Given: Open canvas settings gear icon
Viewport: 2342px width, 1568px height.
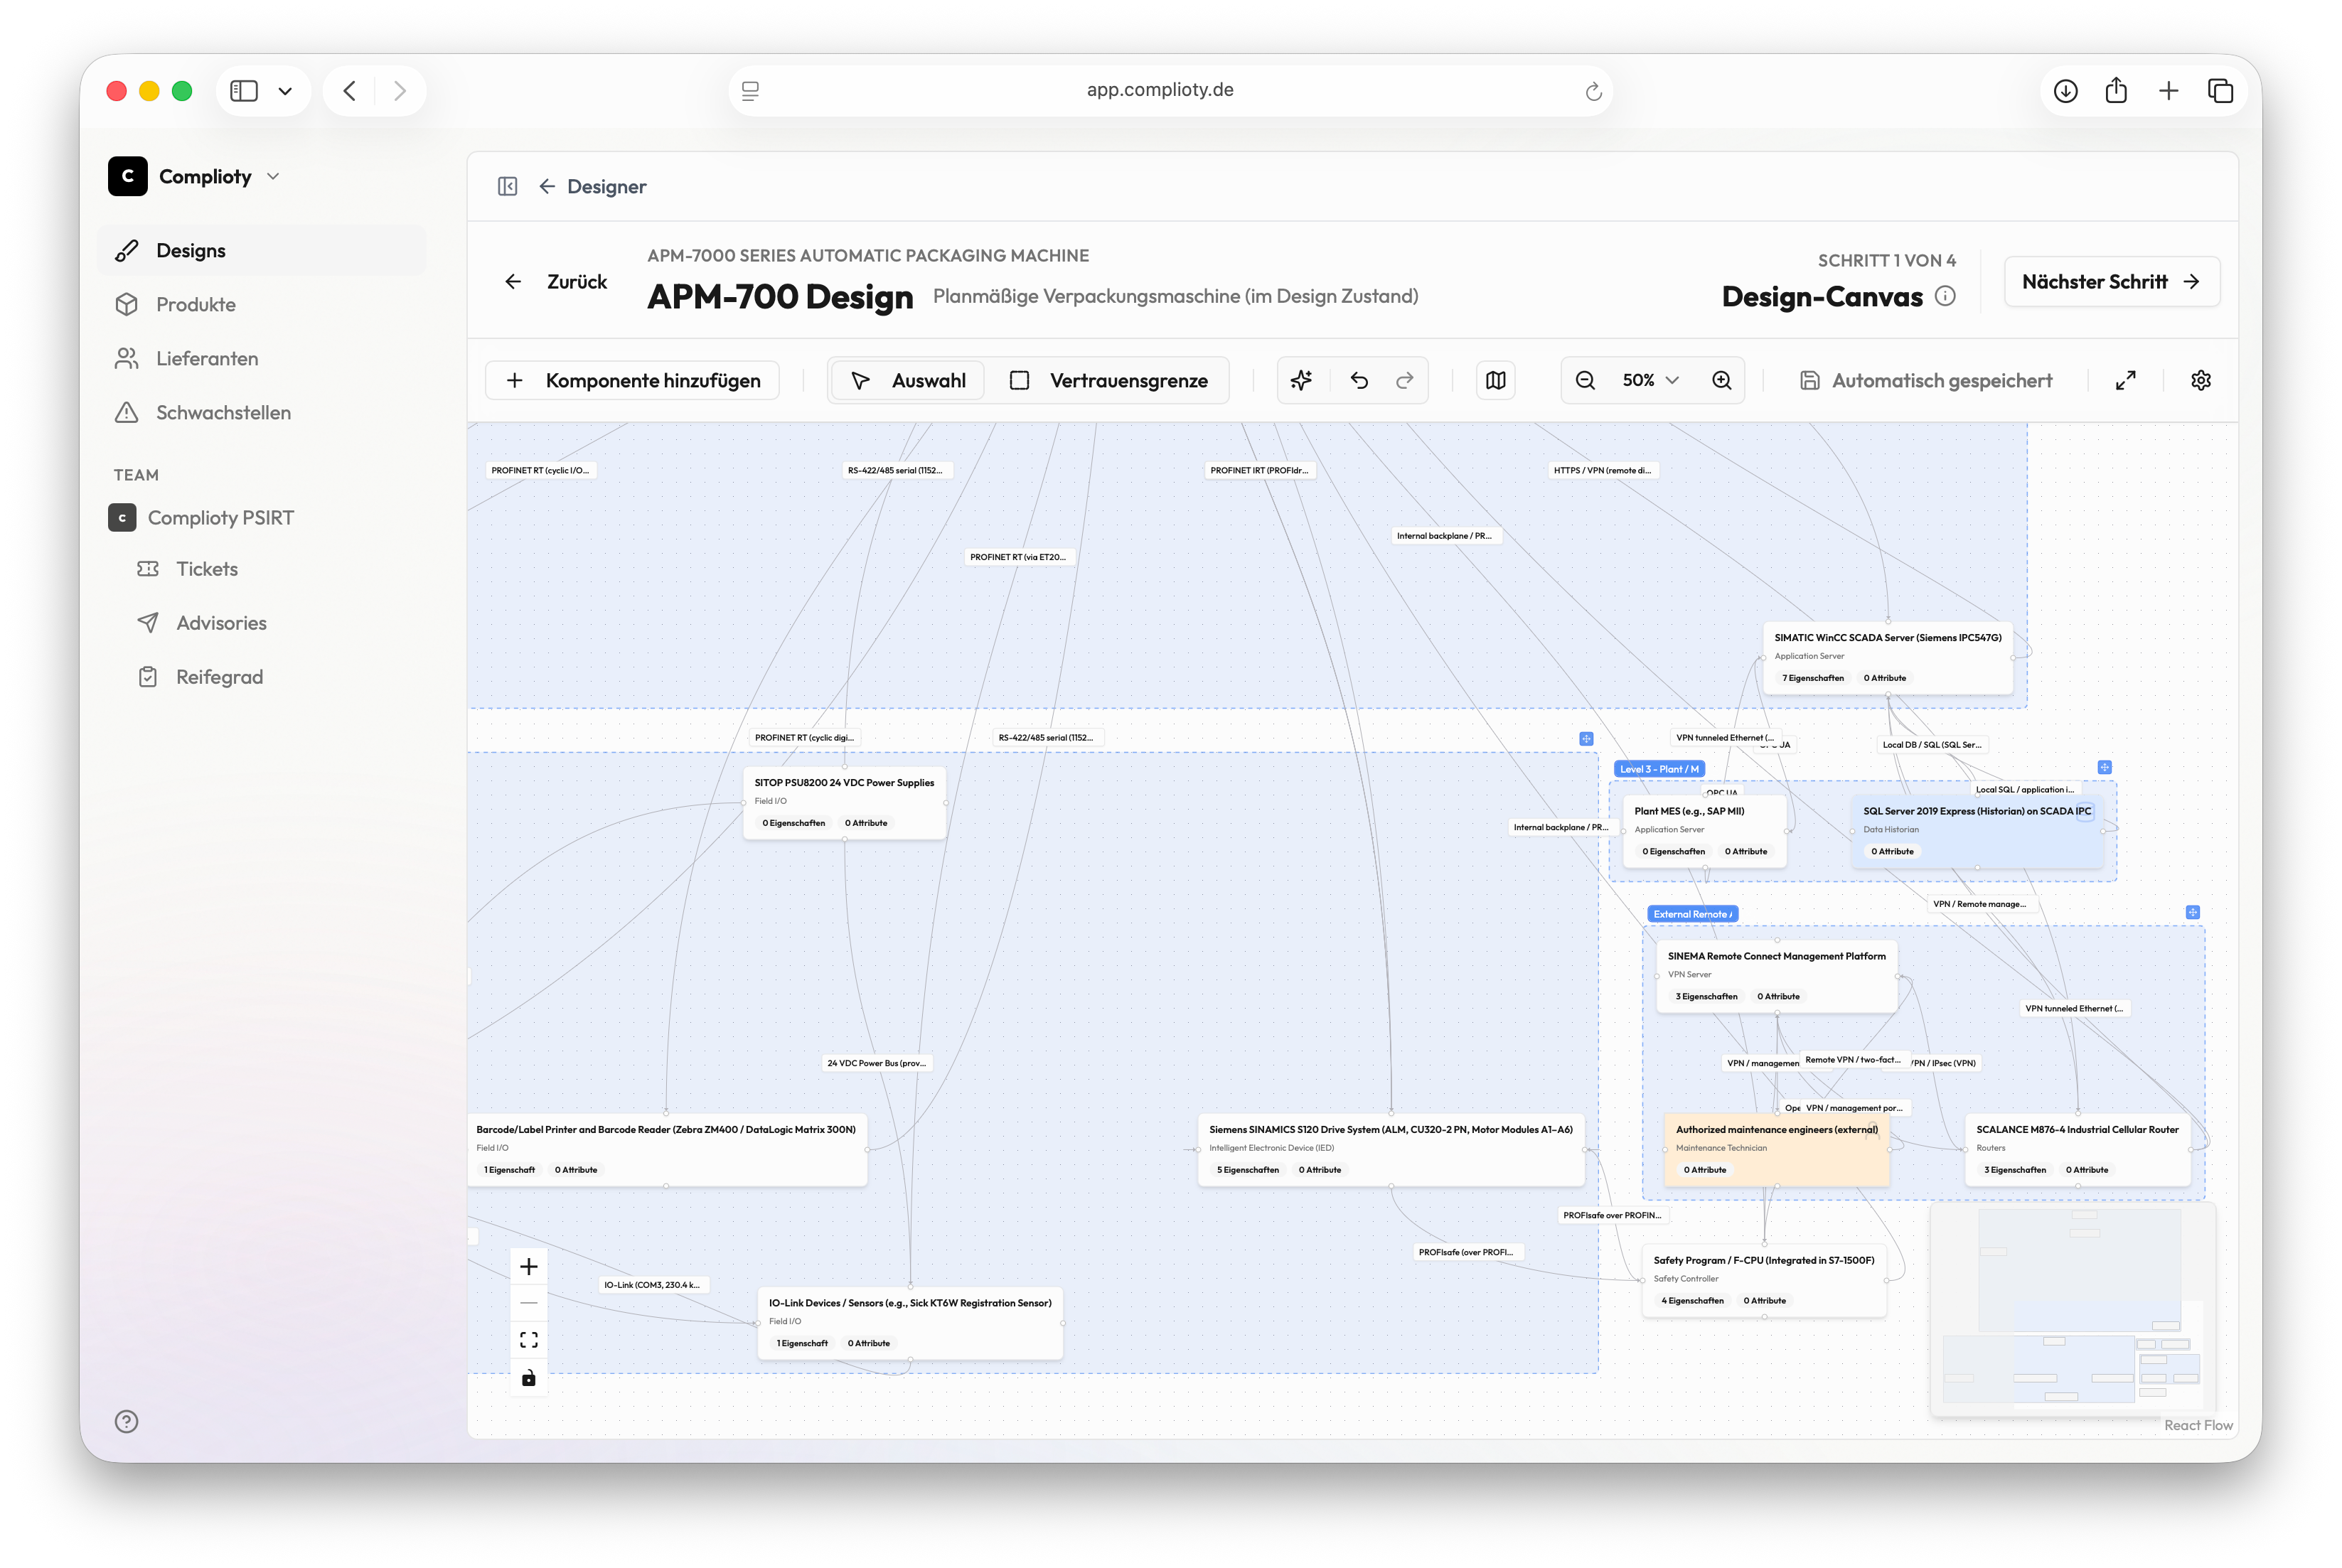Looking at the screenshot, I should [x=2201, y=380].
